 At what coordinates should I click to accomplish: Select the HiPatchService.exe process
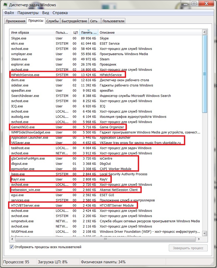pos(106,75)
